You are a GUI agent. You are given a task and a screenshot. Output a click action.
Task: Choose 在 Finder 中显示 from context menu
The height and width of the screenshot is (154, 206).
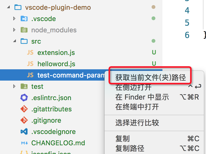click(142, 97)
